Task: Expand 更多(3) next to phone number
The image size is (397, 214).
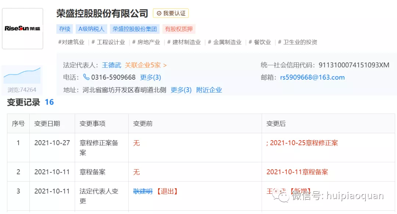Action: click(150, 77)
